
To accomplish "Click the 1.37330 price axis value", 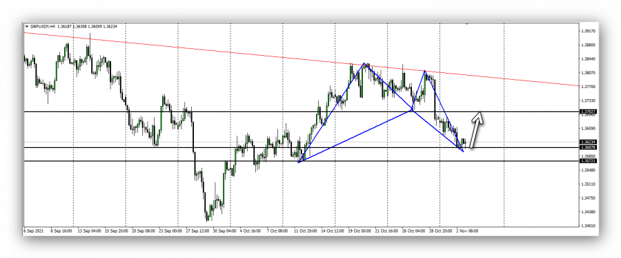I will (589, 100).
